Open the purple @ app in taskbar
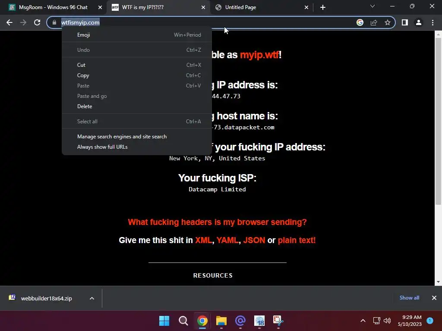The width and height of the screenshot is (442, 331). coord(240,321)
